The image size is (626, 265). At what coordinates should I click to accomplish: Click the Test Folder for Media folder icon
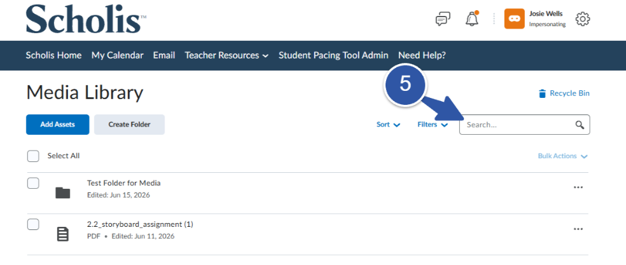pos(63,193)
